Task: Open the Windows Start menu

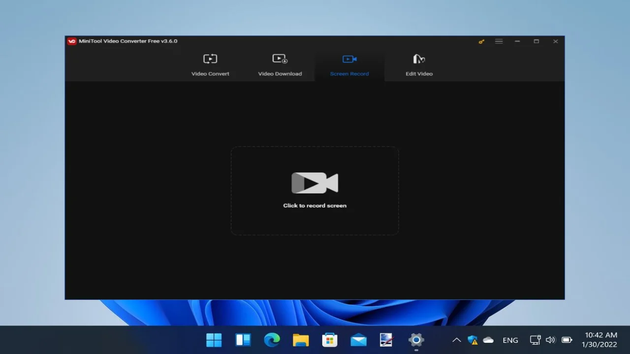Action: (x=214, y=340)
